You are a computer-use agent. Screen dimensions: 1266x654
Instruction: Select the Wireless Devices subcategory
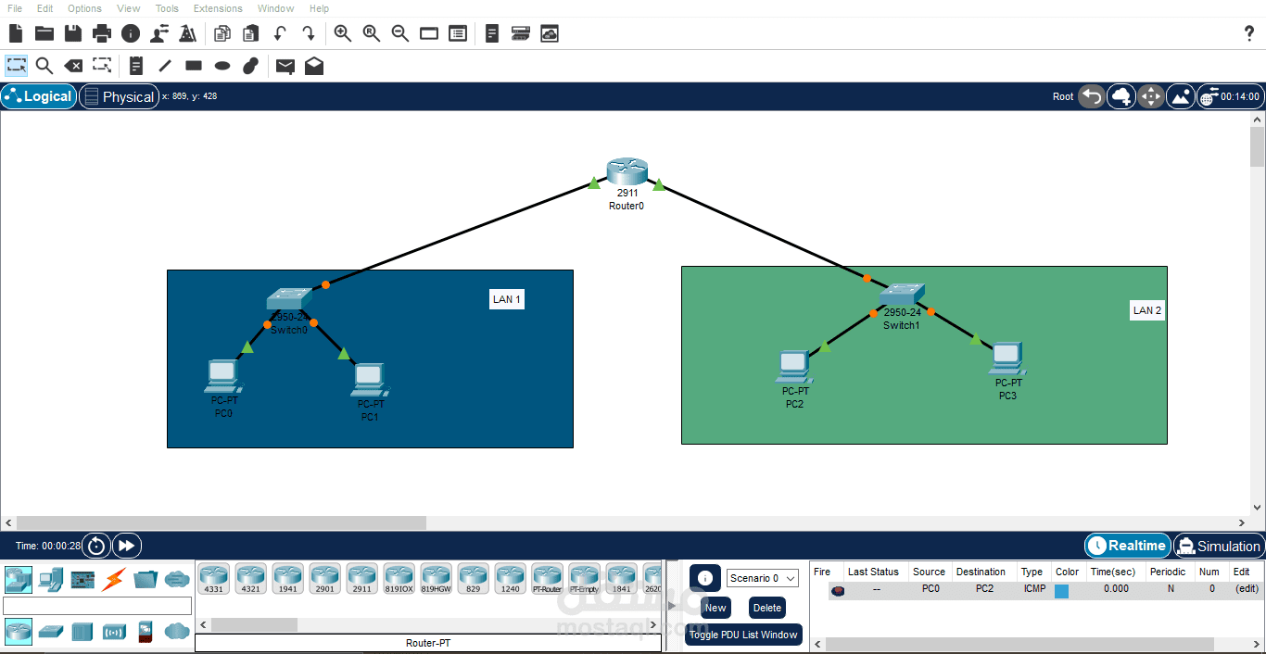(113, 632)
